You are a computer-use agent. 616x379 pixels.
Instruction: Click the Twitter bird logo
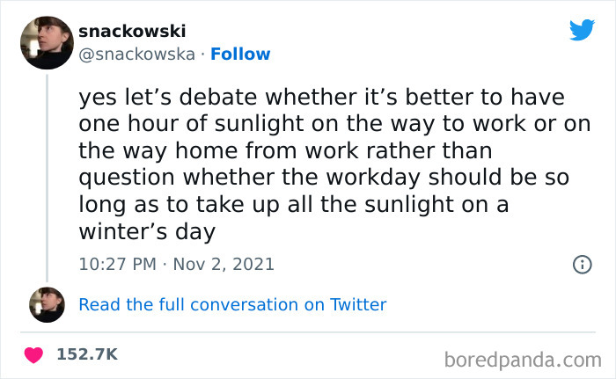(x=582, y=31)
